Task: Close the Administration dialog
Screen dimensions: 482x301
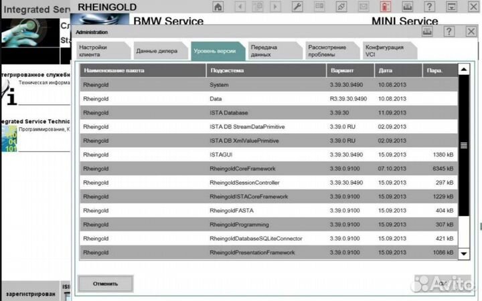Action: [471, 31]
